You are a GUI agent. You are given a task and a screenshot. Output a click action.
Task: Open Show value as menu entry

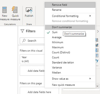coord(70,79)
